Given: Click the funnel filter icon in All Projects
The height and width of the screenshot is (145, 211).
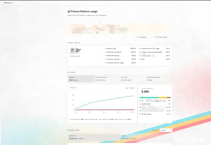Looking at the screenshot, I should tap(137, 37).
